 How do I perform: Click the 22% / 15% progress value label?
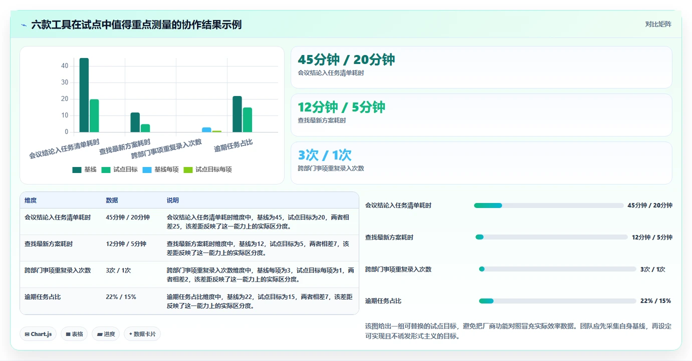[655, 301]
